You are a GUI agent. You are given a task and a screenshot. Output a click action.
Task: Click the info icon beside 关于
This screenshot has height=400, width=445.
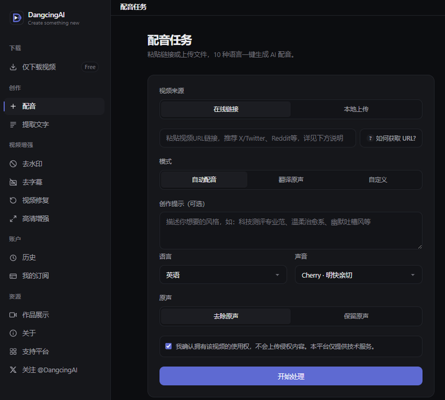[x=13, y=333]
